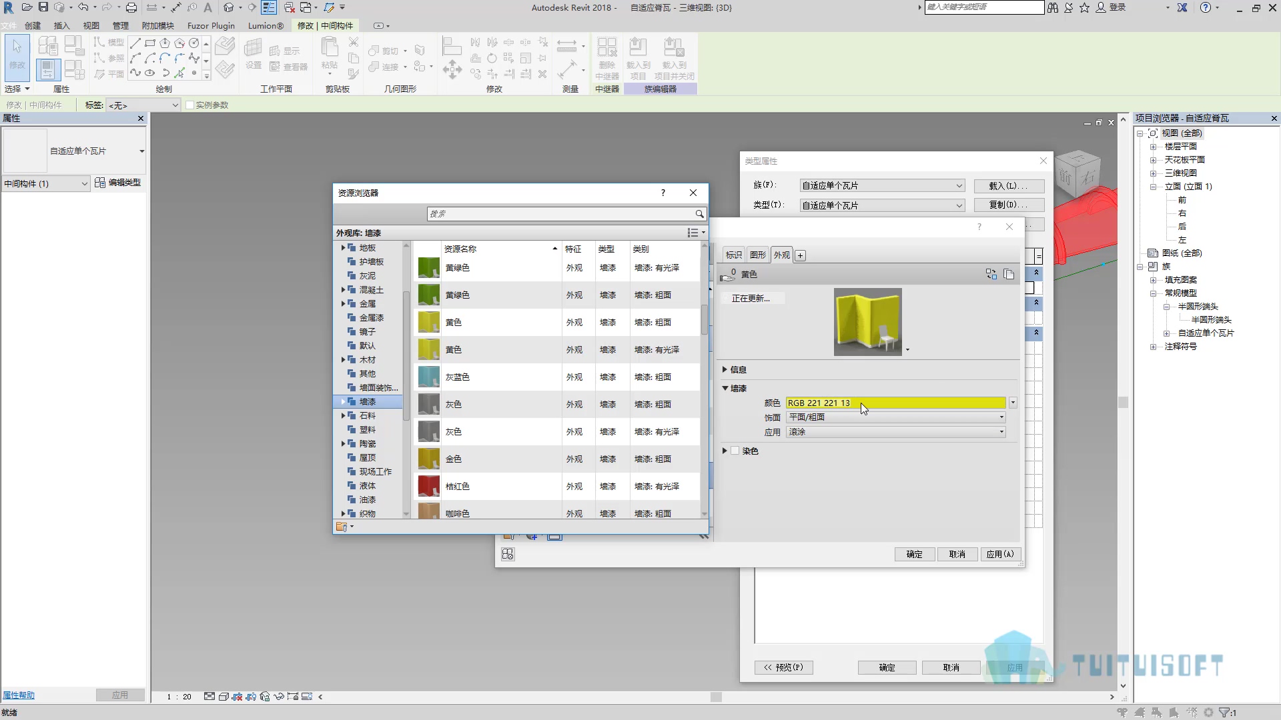Image resolution: width=1281 pixels, height=720 pixels.
Task: Click 确定 in the material dialog
Action: (x=914, y=554)
